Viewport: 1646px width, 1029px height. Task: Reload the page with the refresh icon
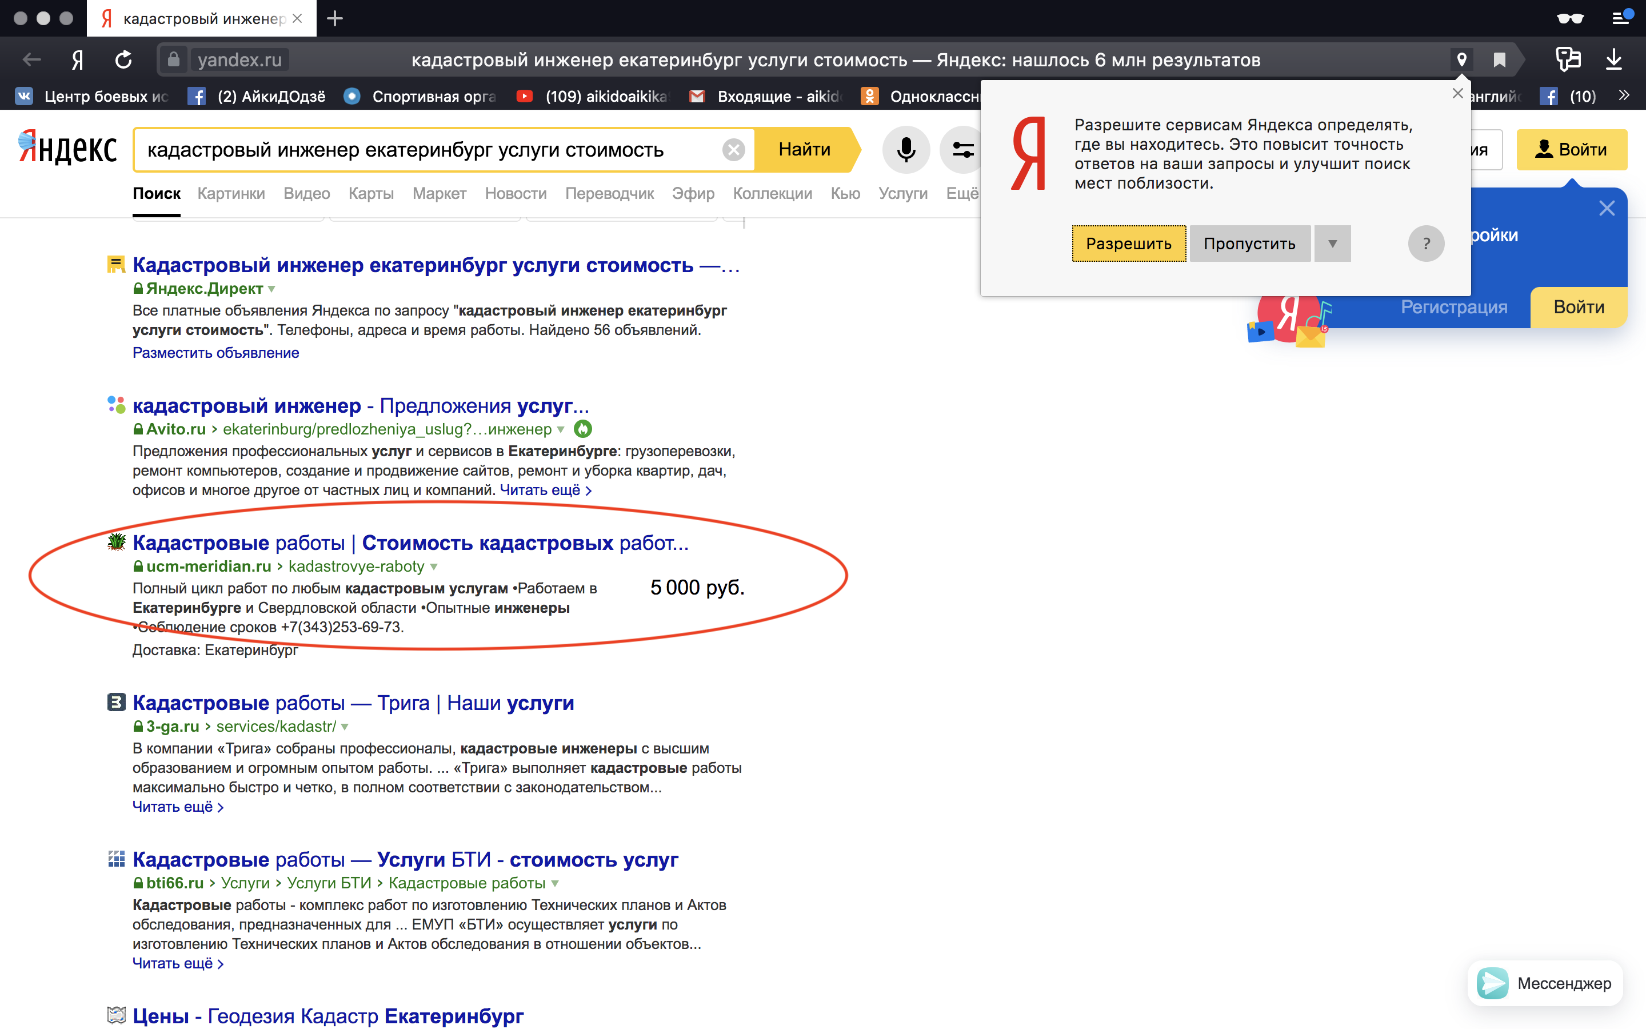click(123, 60)
